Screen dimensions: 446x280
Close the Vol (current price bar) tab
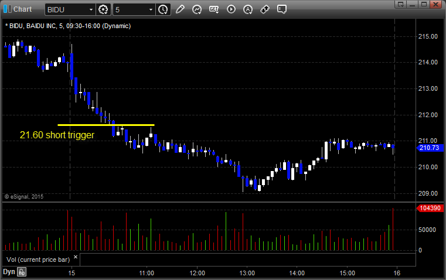point(75,257)
